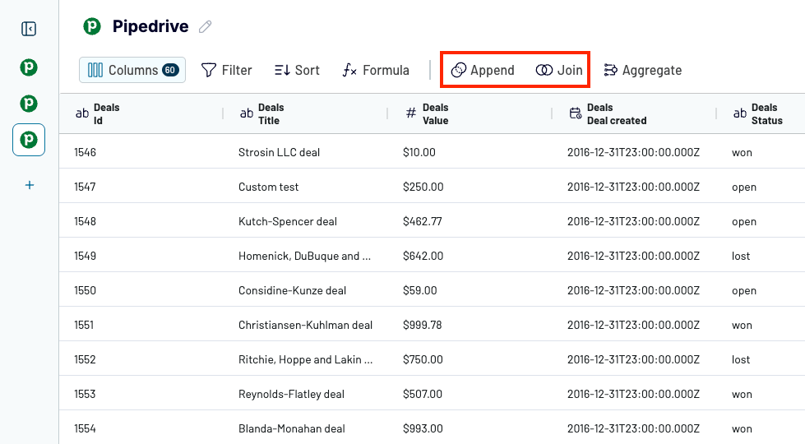Click the Pipedrive title text

click(150, 26)
